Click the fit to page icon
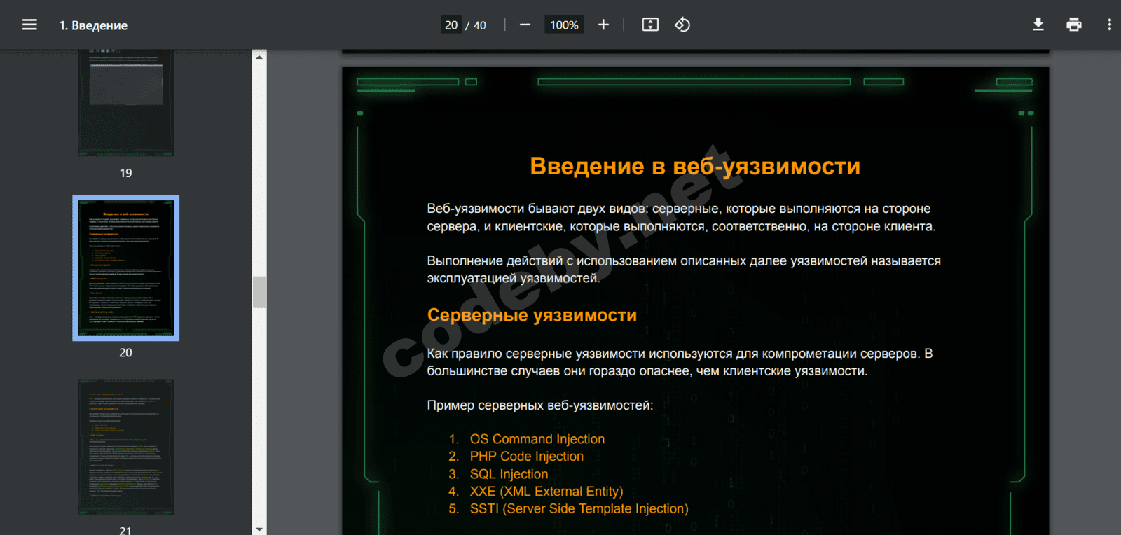 coord(650,25)
